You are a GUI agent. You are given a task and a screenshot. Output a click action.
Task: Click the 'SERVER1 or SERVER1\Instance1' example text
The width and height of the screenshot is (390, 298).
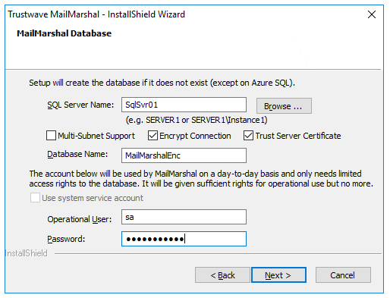click(x=197, y=120)
